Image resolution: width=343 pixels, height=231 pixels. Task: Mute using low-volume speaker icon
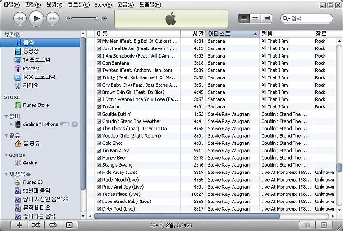68,19
